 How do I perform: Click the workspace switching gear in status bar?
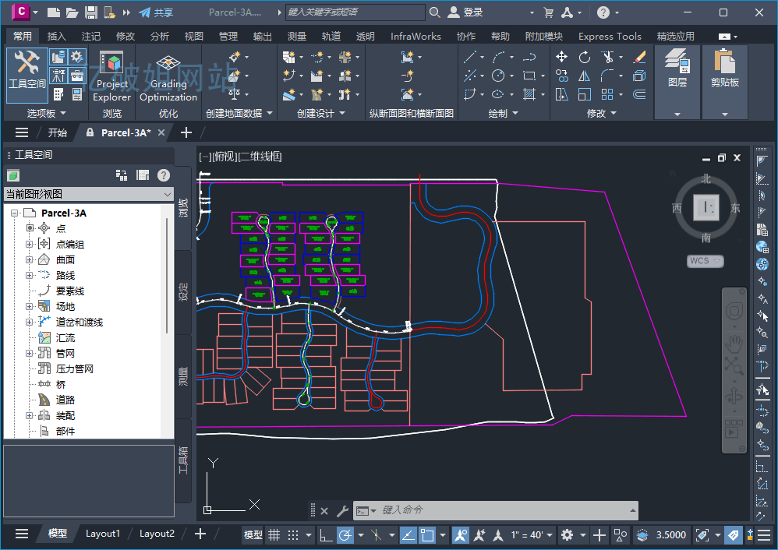(567, 534)
